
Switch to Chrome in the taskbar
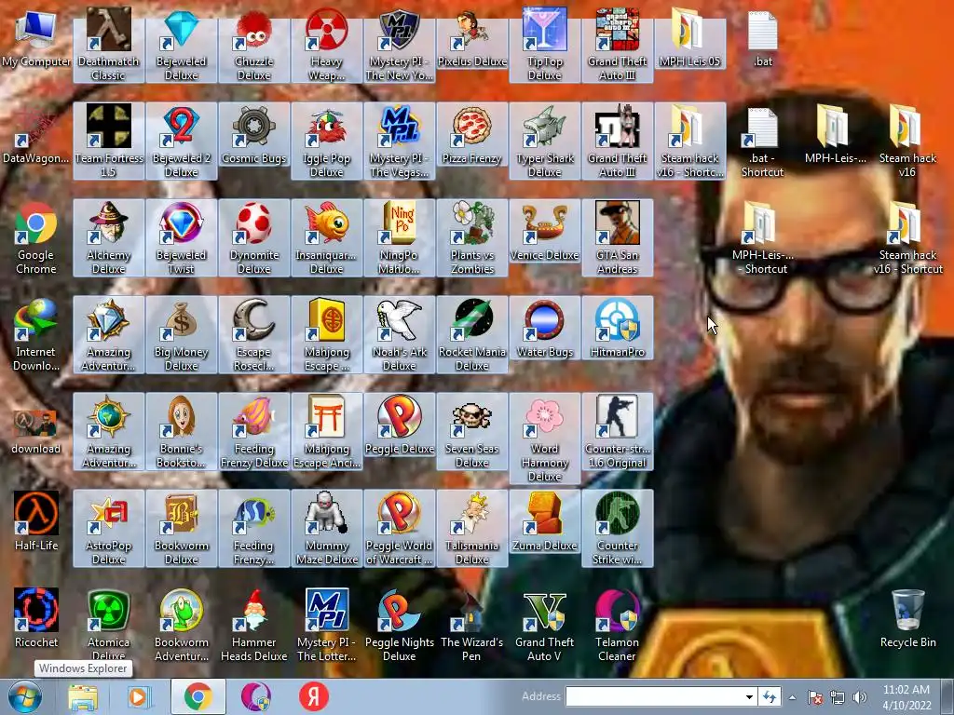coord(198,696)
